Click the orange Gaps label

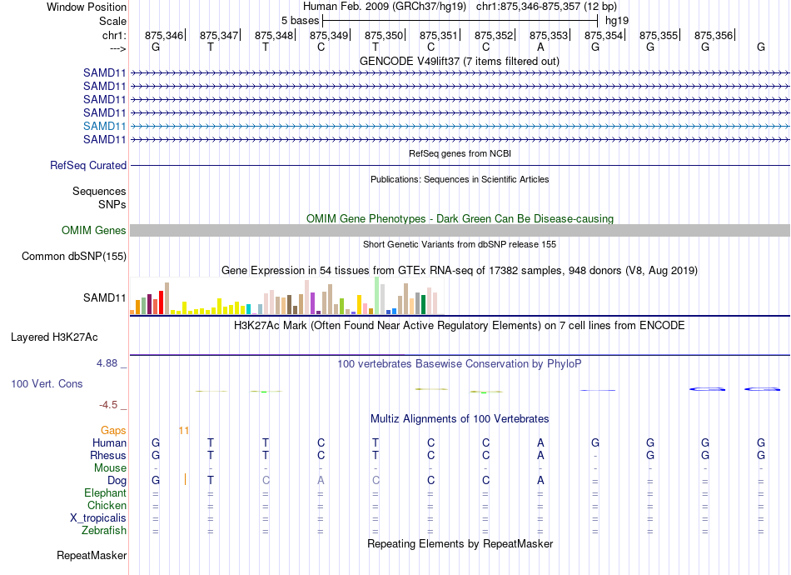tap(113, 430)
